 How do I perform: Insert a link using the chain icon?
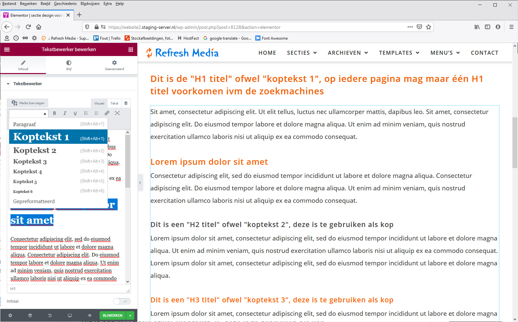107,113
